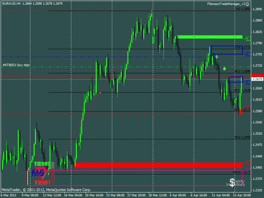Click the 16 Mar 04:00 time label
The height and width of the screenshot is (198, 264).
pyautogui.click(x=73, y=195)
